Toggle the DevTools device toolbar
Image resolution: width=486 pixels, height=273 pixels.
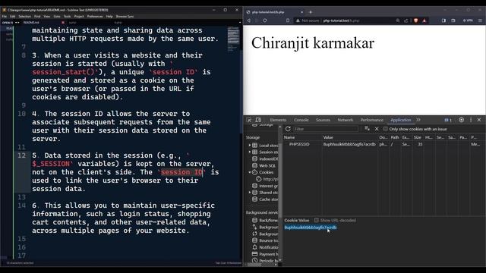[x=258, y=120]
